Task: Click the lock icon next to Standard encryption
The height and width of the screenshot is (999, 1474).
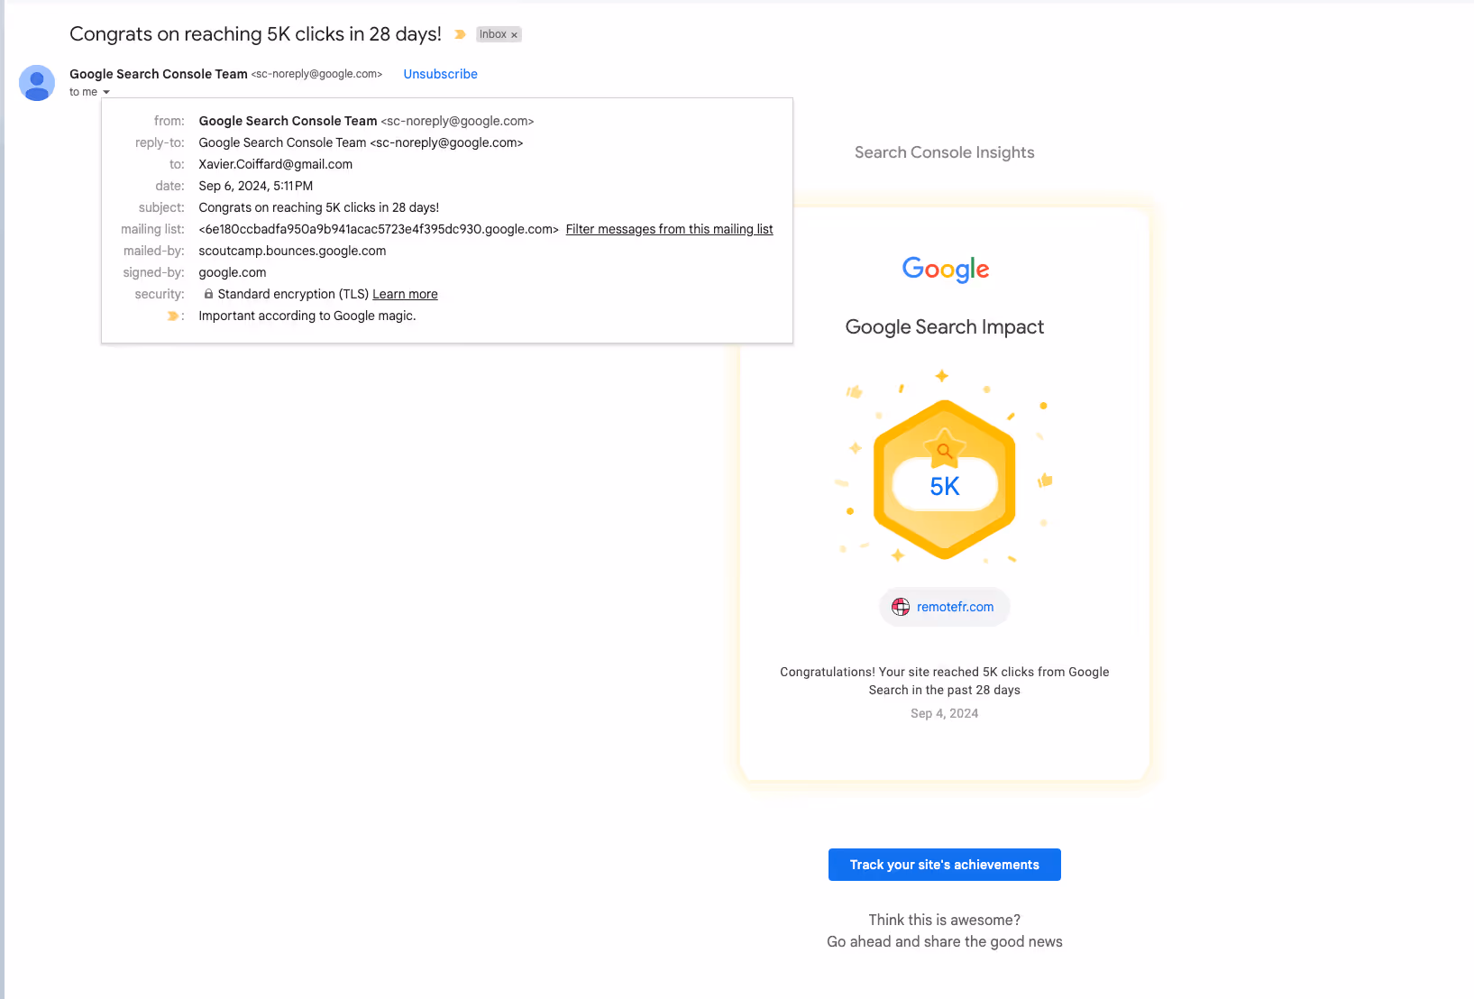Action: tap(208, 294)
